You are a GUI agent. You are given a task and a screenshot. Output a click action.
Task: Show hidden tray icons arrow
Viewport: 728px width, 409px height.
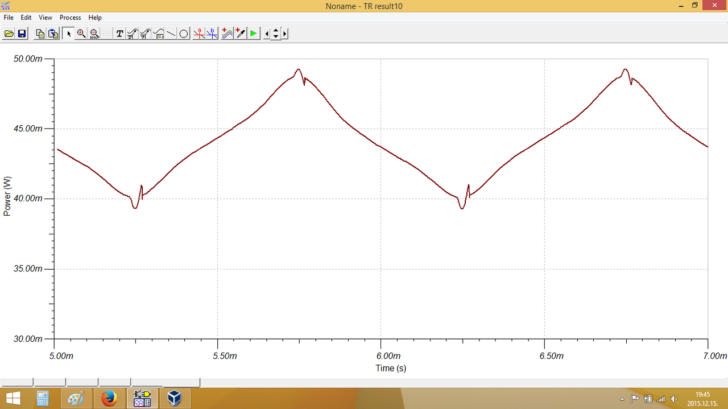pyautogui.click(x=622, y=399)
